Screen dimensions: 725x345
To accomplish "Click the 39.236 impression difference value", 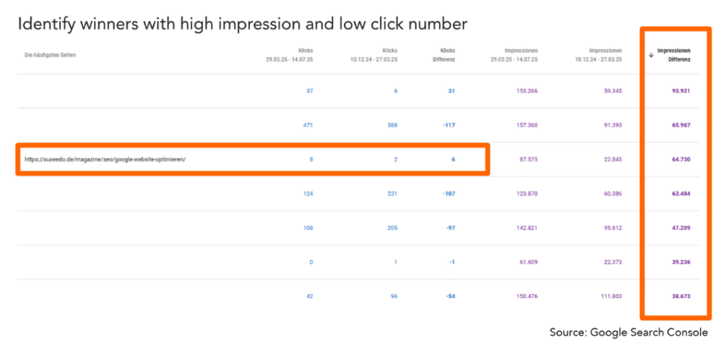I will (x=680, y=262).
